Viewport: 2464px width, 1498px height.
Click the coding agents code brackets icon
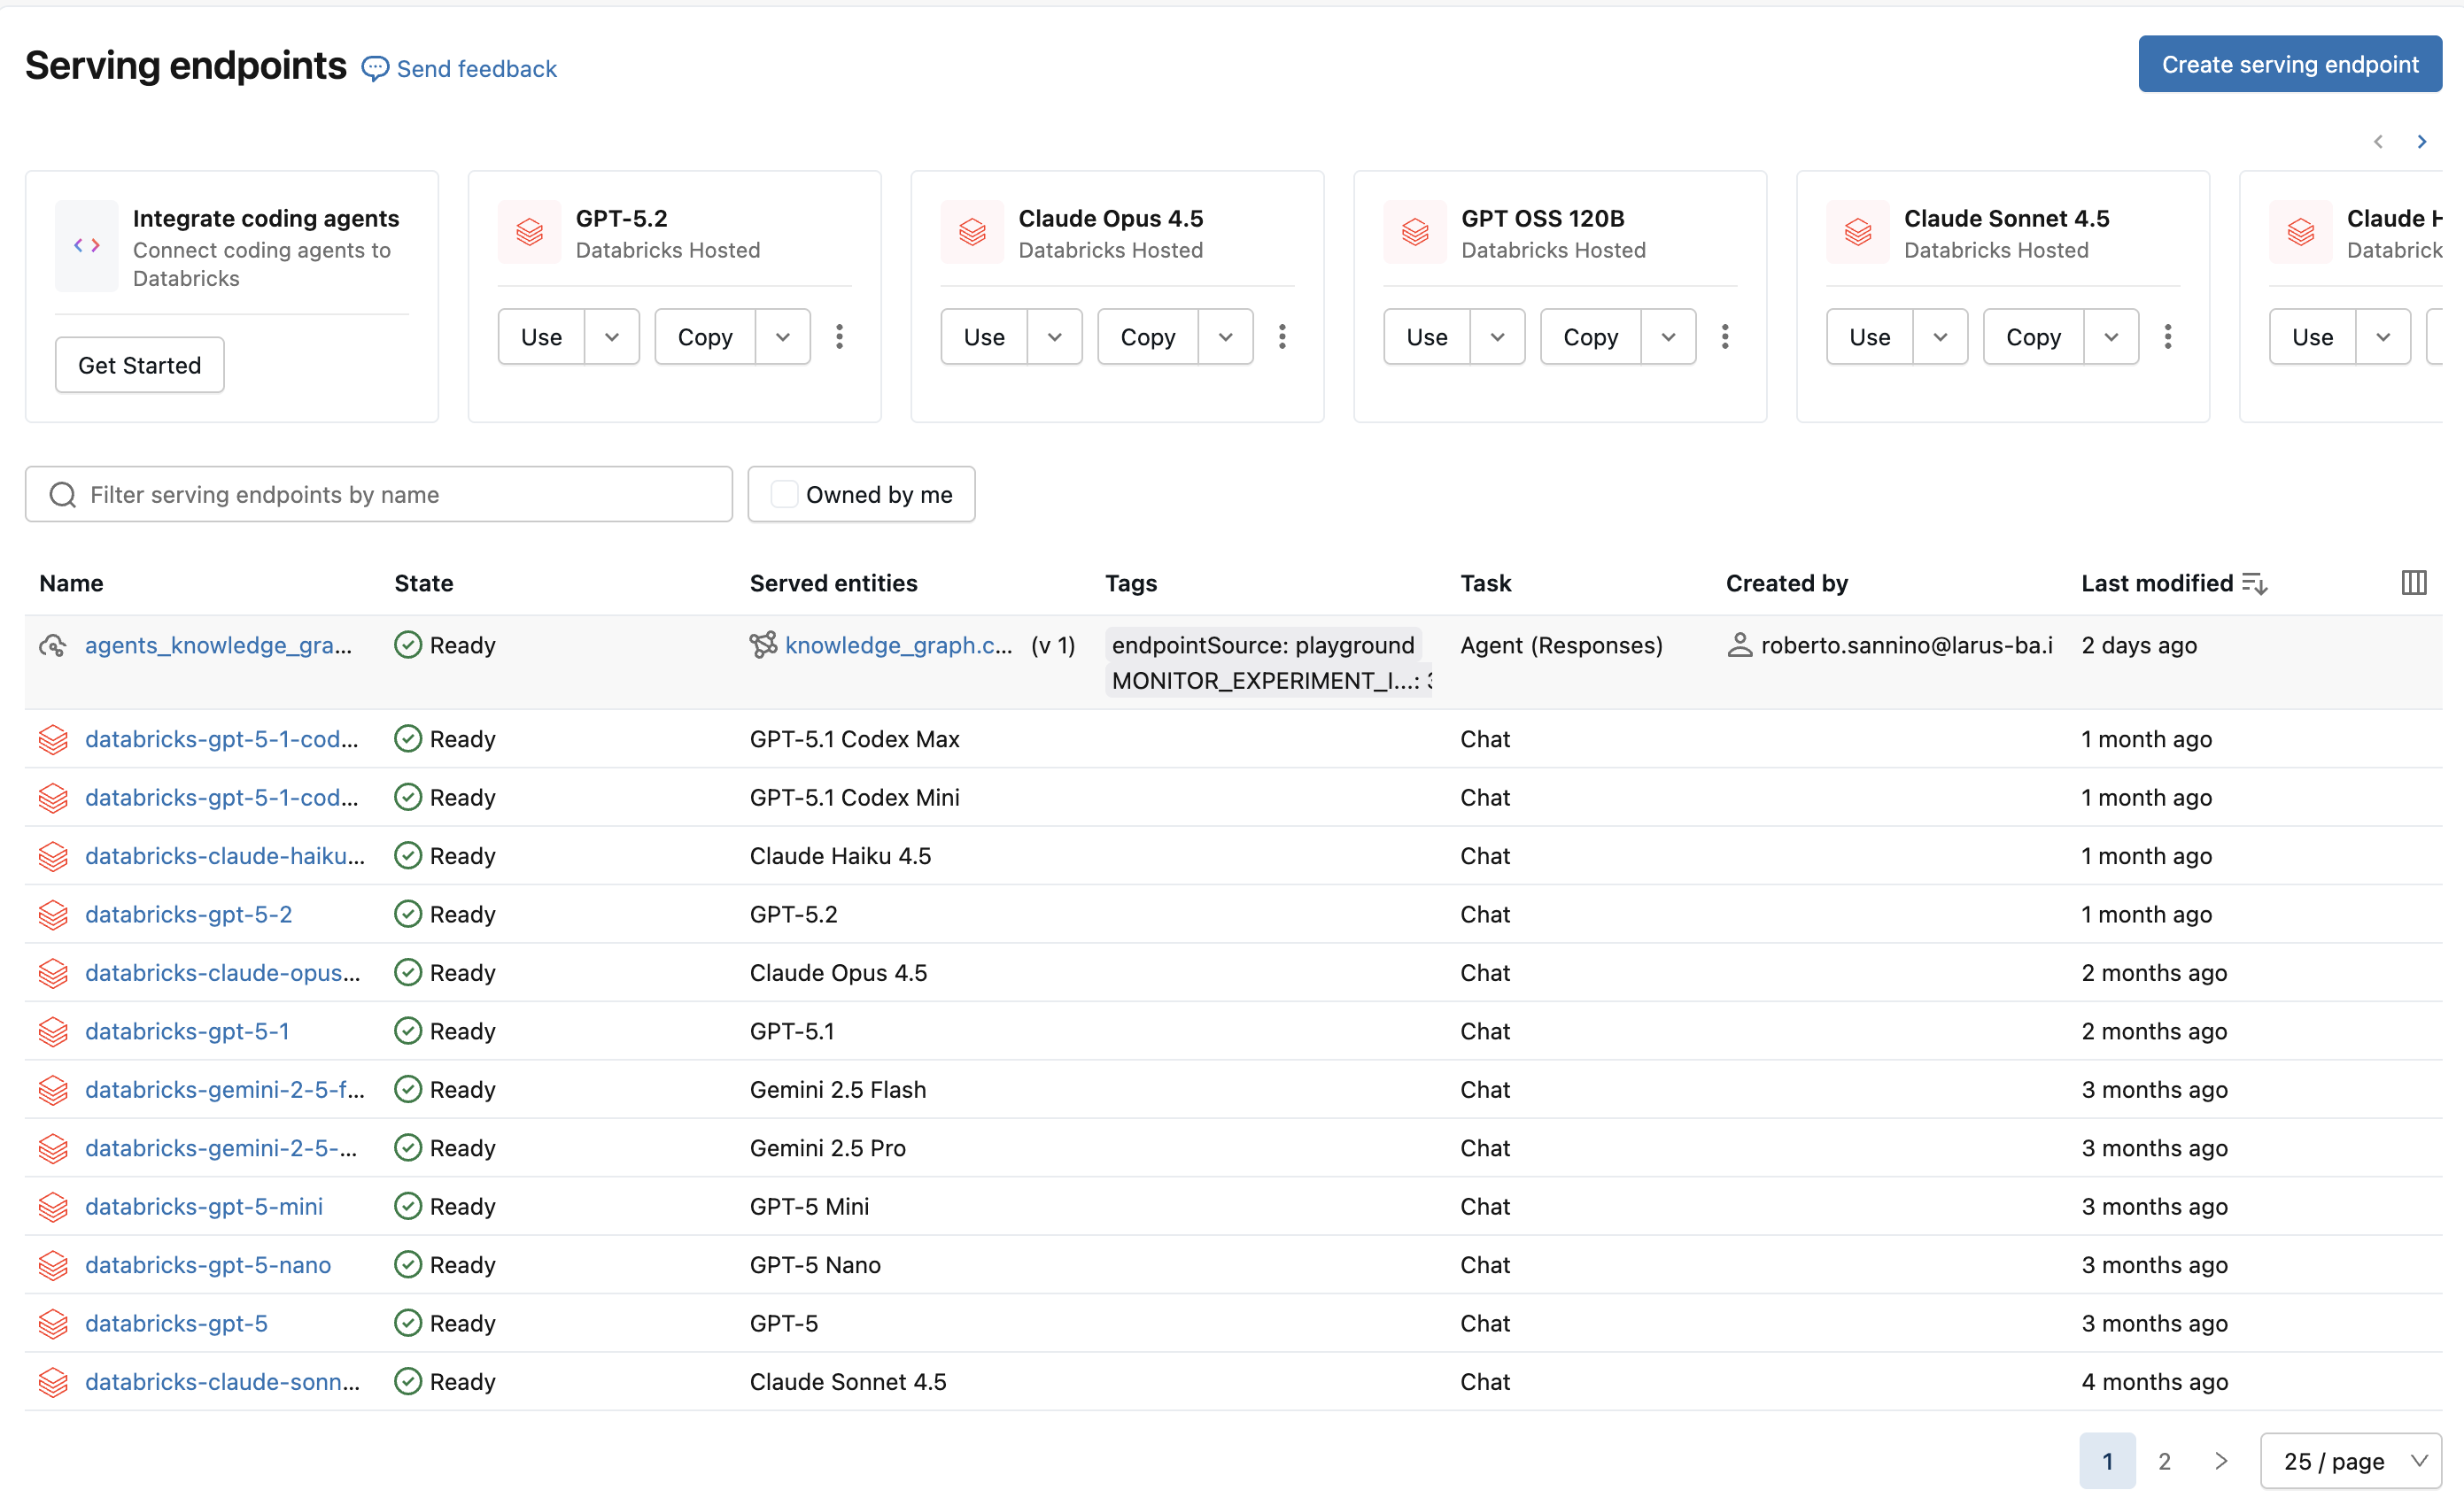(x=87, y=246)
